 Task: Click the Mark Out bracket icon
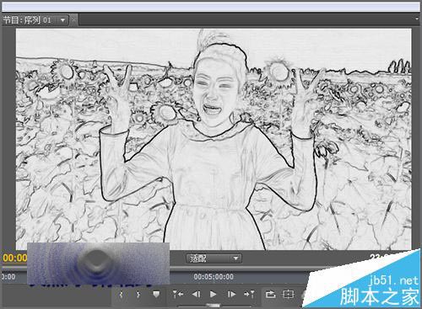(x=138, y=295)
